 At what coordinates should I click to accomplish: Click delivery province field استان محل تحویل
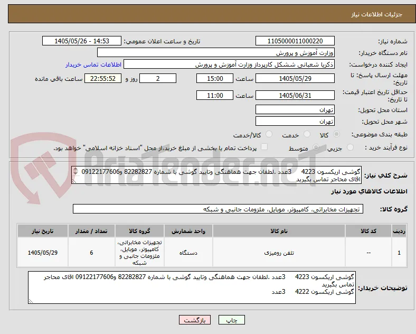(x=295, y=109)
